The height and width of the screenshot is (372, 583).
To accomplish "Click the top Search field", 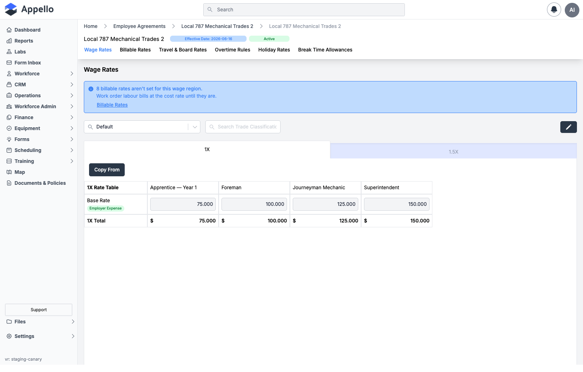I will (x=304, y=10).
